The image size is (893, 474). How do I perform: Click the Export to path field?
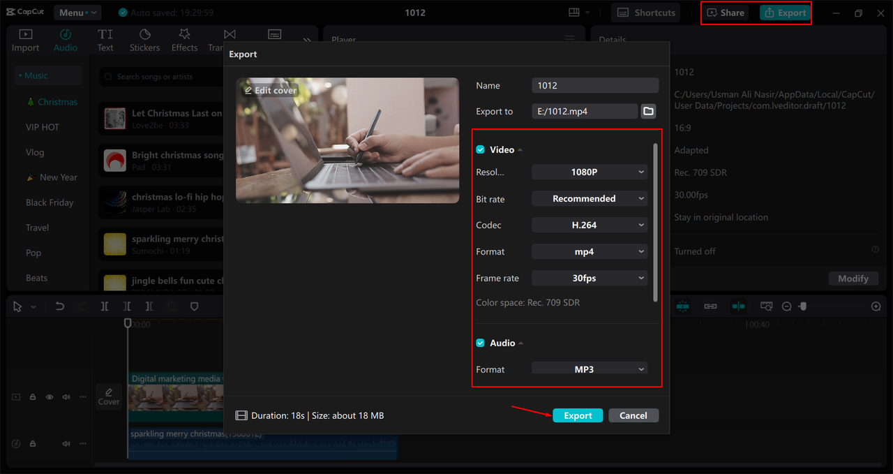[x=585, y=111]
